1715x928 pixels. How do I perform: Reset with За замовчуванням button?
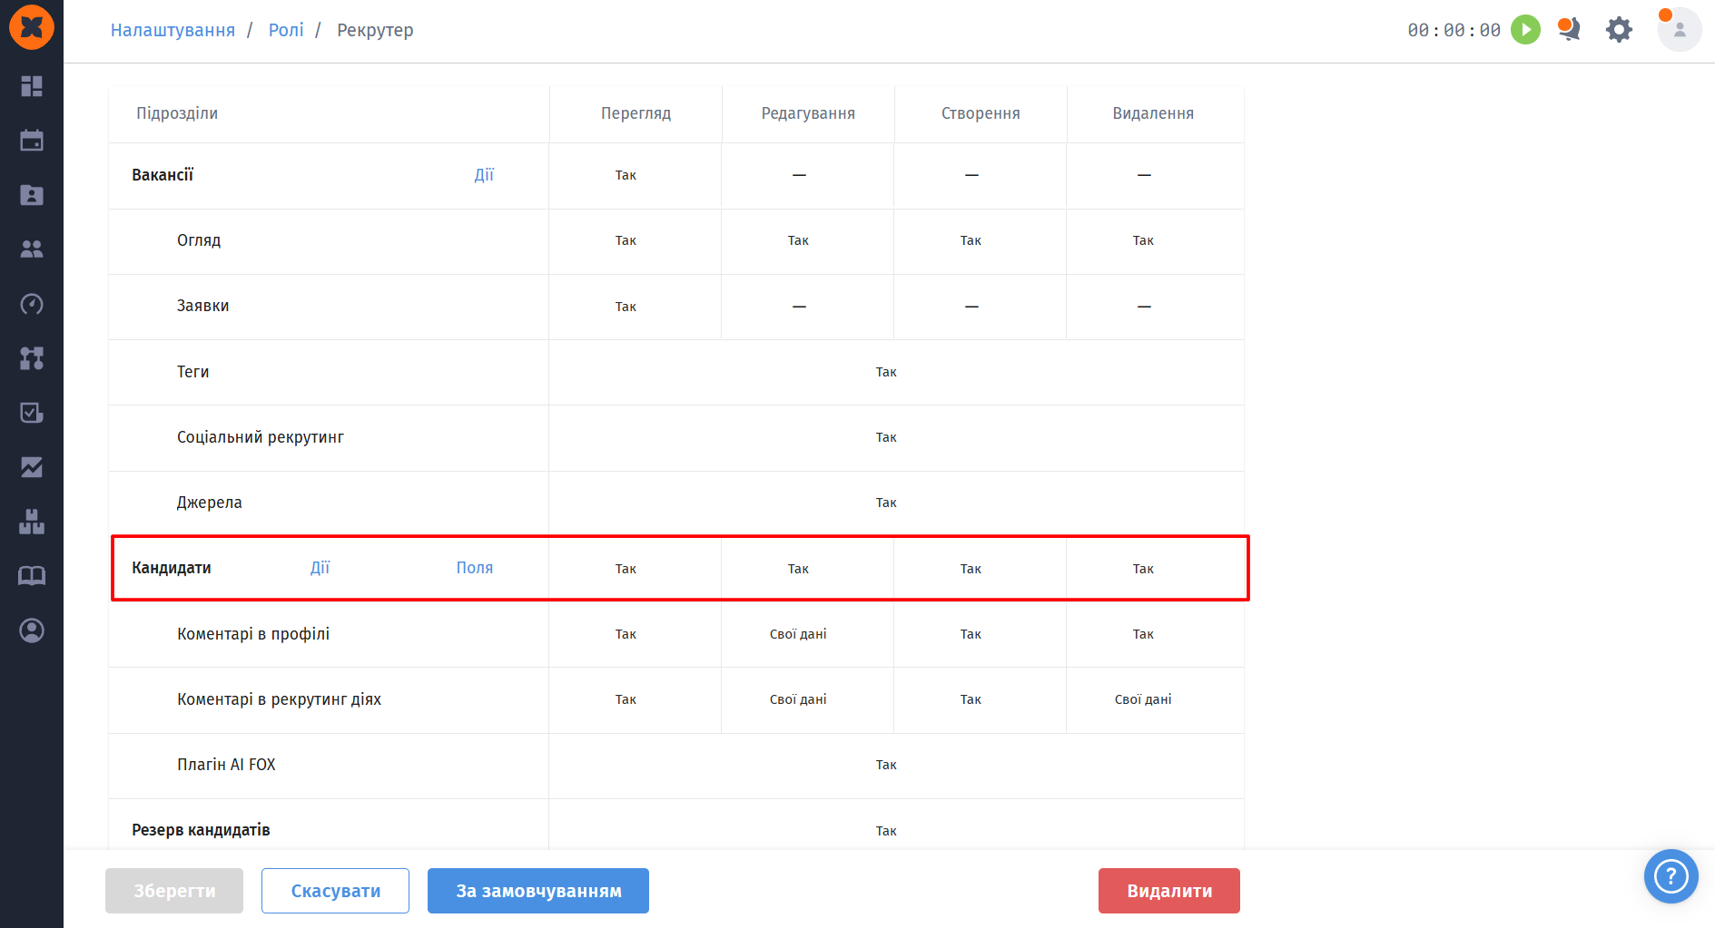click(x=538, y=891)
